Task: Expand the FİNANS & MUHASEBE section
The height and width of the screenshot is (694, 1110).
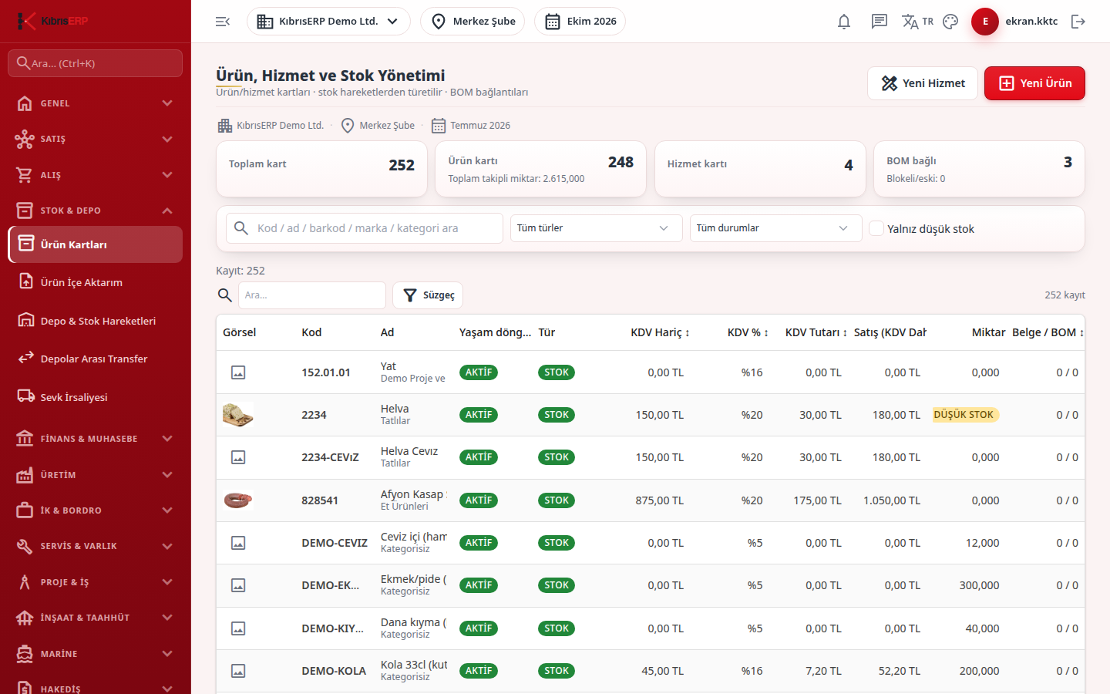Action: [96, 439]
